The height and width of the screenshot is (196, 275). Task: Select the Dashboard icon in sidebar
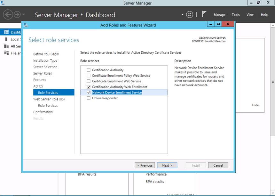6,32
